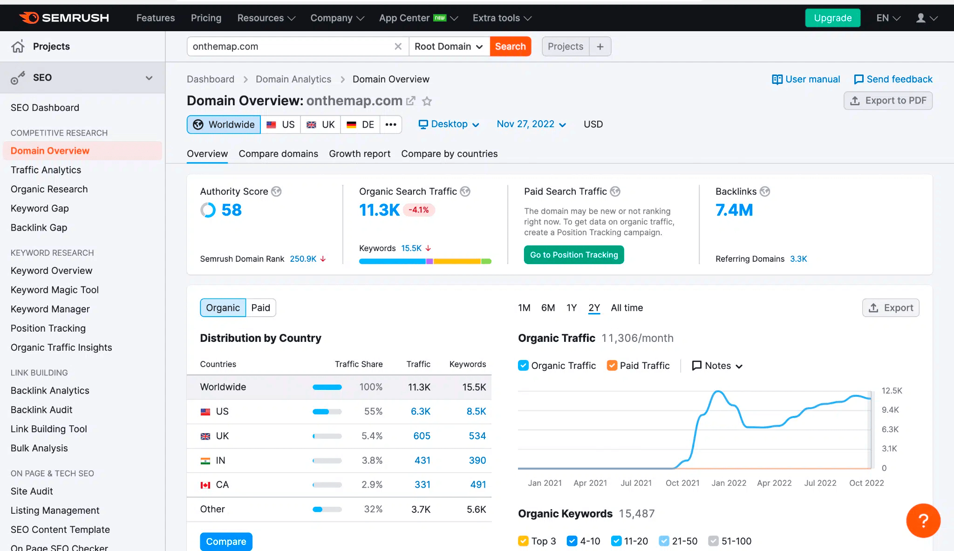Open external link icon beside onthemap.com
Image resolution: width=954 pixels, height=551 pixels.
(411, 101)
